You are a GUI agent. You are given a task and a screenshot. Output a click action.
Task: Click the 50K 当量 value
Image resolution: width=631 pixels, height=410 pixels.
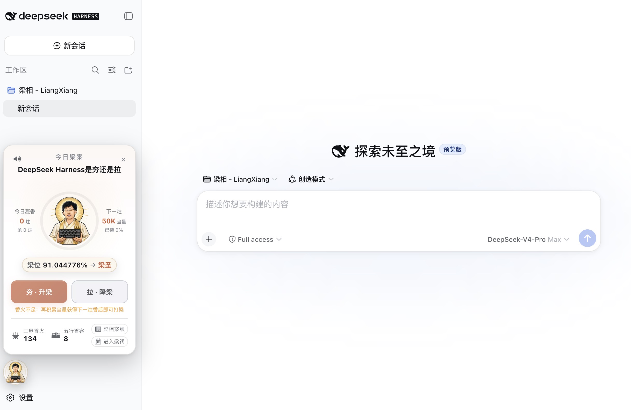(x=114, y=221)
